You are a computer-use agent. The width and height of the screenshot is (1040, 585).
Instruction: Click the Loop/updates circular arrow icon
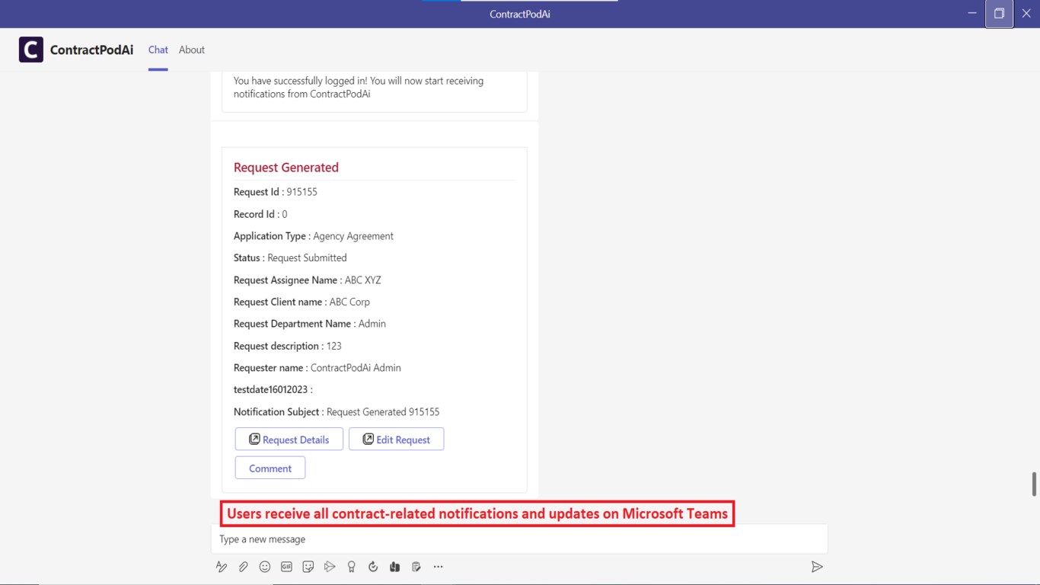373,567
